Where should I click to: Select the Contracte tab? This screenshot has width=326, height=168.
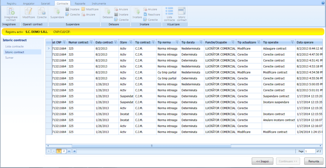tap(62, 3)
